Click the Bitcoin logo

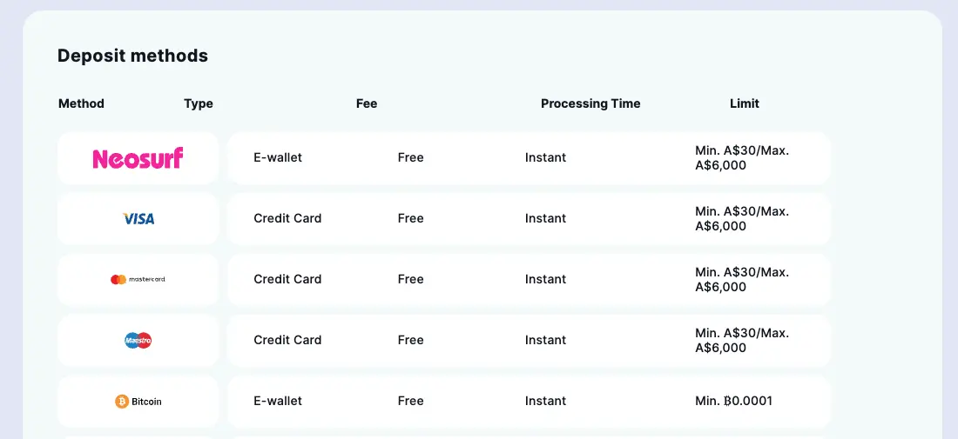138,402
